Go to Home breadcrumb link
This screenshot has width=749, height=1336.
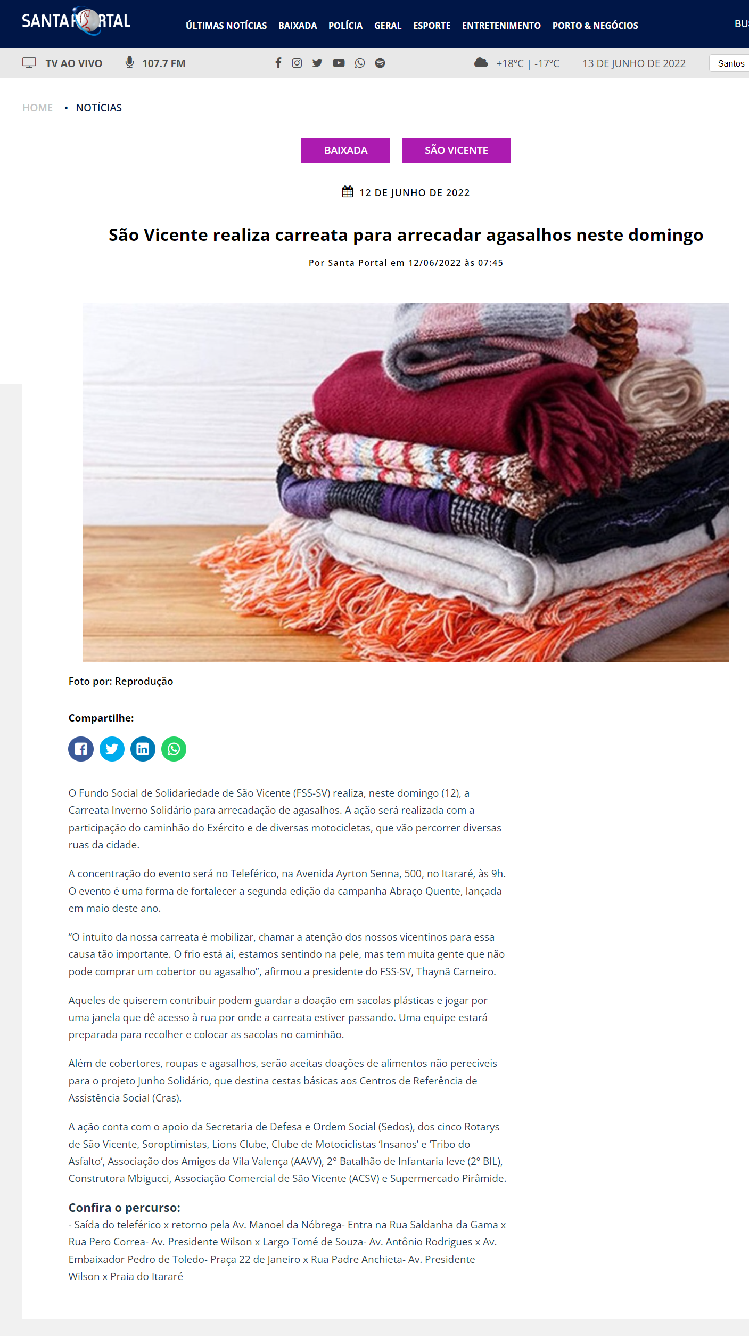tap(37, 108)
